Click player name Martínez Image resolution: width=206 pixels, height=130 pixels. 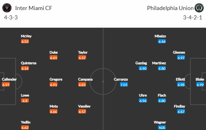pyautogui.click(x=159, y=63)
